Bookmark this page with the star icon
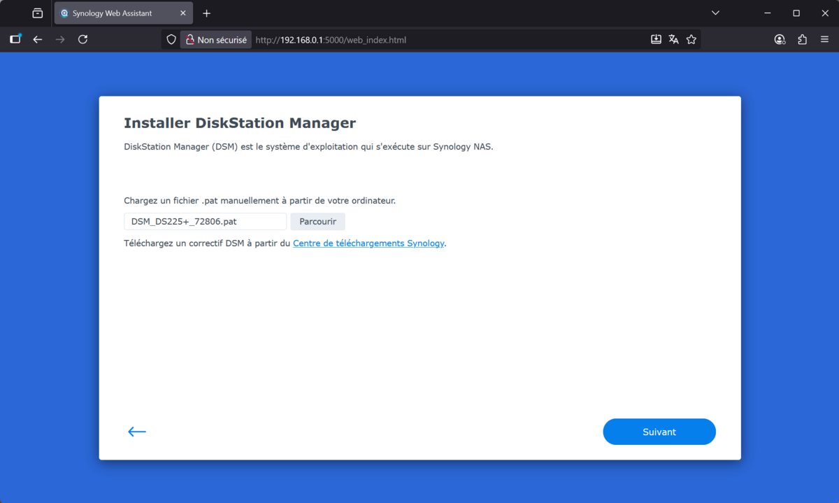This screenshot has width=839, height=503. (691, 39)
